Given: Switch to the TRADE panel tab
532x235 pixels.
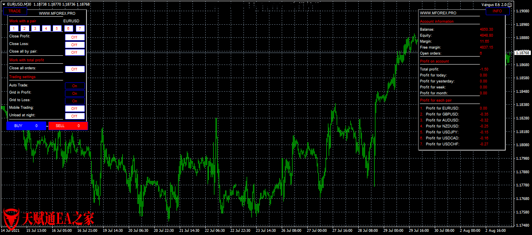Looking at the screenshot, I should coord(15,11).
